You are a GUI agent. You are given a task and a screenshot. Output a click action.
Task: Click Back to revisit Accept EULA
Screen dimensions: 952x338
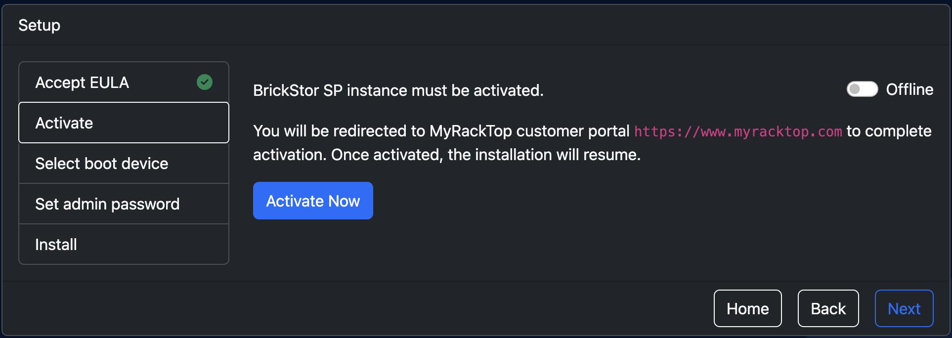tap(828, 308)
